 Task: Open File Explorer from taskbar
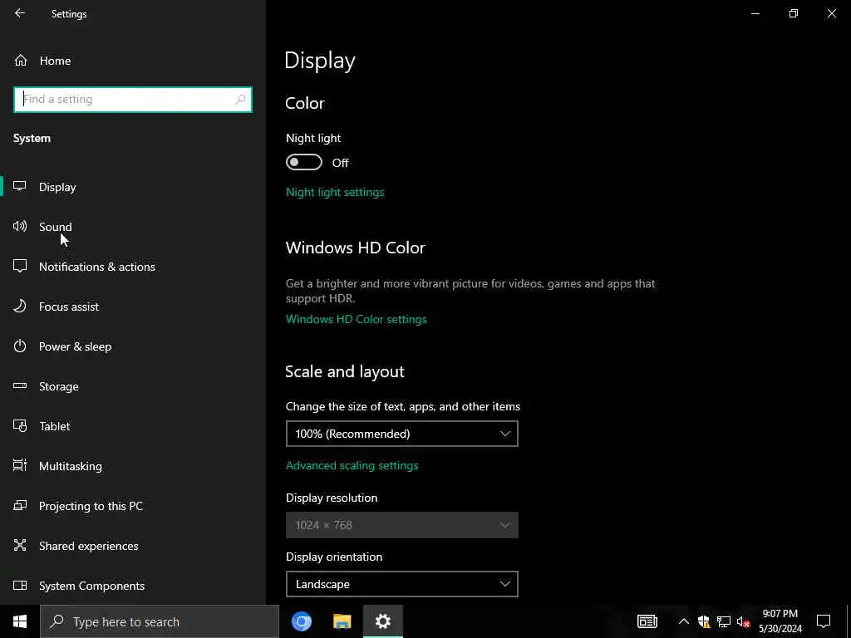[342, 621]
